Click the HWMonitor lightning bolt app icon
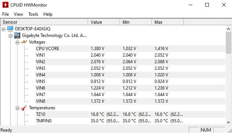This screenshot has height=133, width=232. pos(6,5)
